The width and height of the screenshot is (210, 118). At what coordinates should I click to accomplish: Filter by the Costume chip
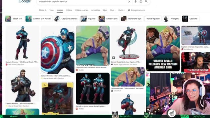[190, 19]
